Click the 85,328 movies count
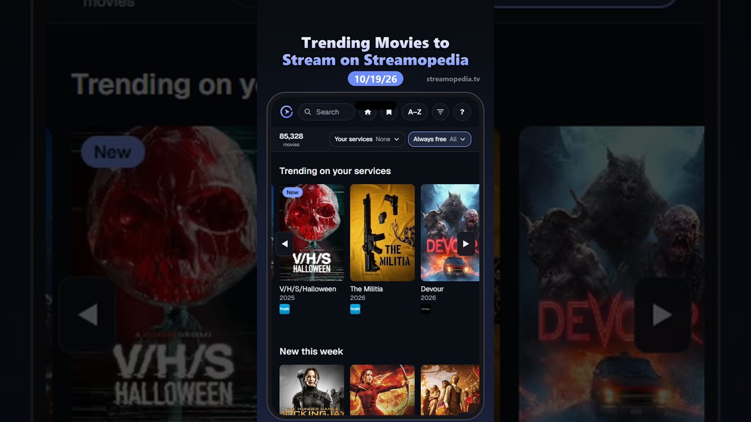 tap(291, 139)
